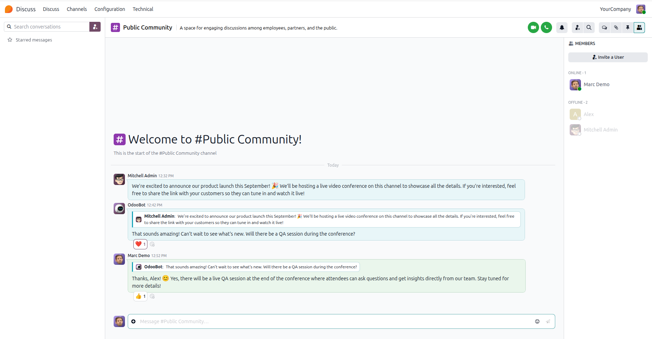Toggle the members list panel
The height and width of the screenshot is (339, 652).
639,27
